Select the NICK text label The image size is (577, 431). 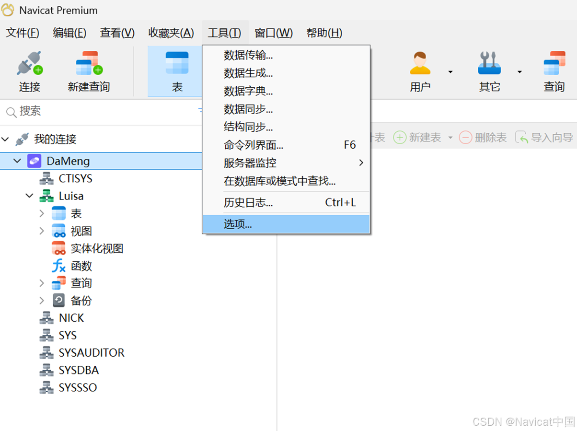pyautogui.click(x=71, y=318)
